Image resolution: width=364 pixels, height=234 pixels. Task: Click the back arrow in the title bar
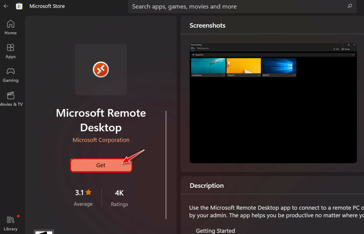tap(6, 6)
